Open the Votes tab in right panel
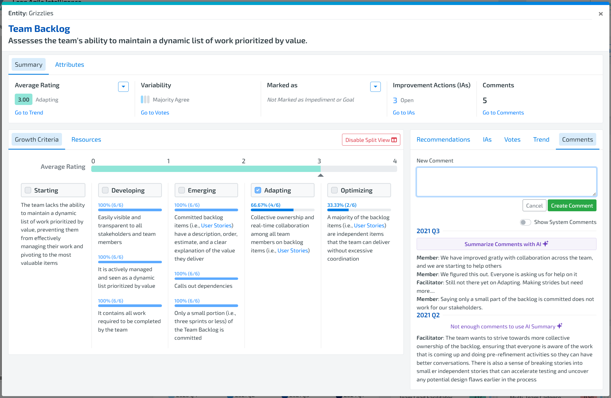The image size is (611, 398). (x=512, y=140)
